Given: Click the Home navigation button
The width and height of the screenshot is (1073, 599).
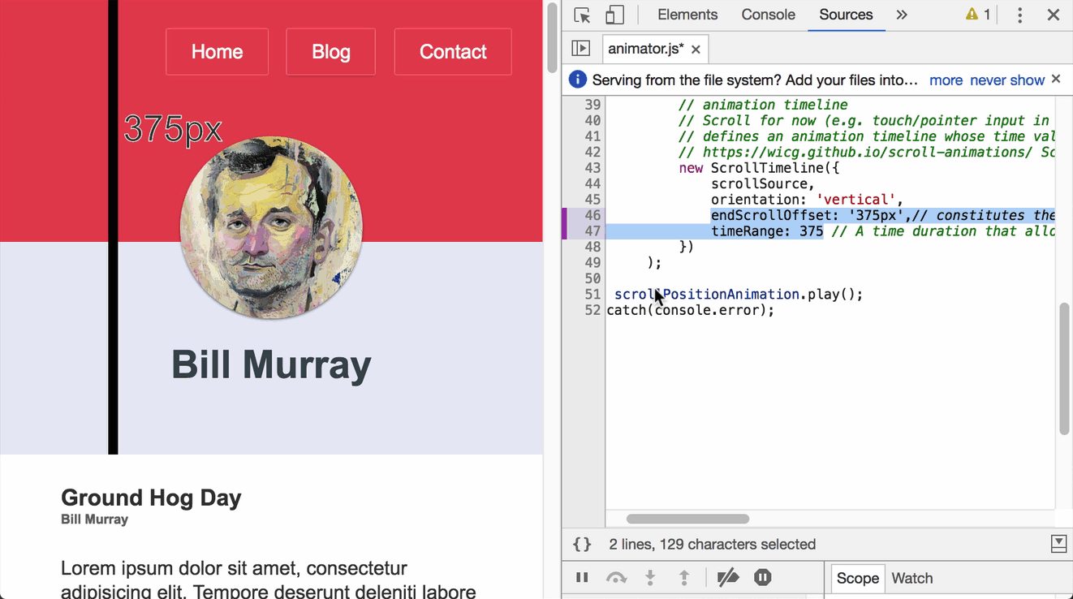Looking at the screenshot, I should [x=217, y=52].
